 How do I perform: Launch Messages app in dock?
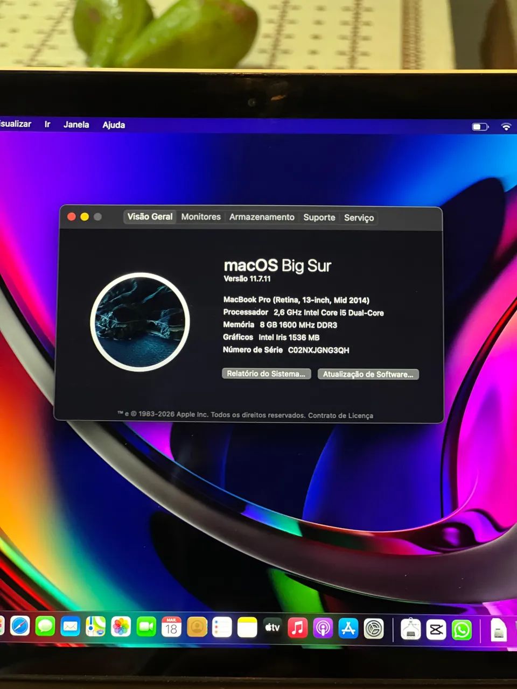(45, 626)
